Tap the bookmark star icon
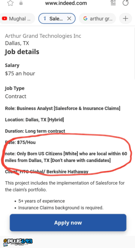This screenshot has width=135, height=248. [10, 3]
